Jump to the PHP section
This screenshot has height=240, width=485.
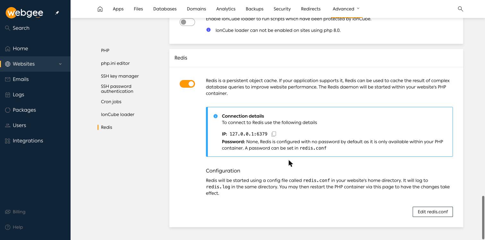coord(105,51)
